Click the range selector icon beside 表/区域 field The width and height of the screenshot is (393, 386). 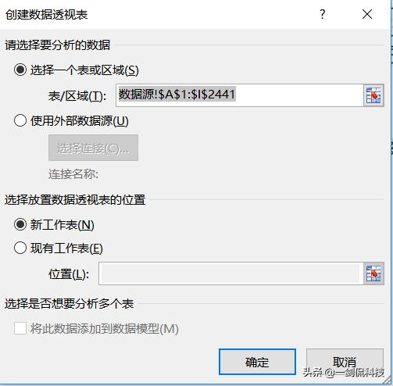coord(373,95)
